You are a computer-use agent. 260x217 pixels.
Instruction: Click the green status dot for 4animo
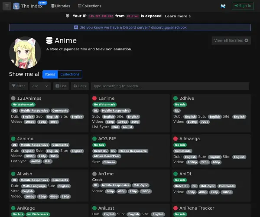[x=13, y=138]
